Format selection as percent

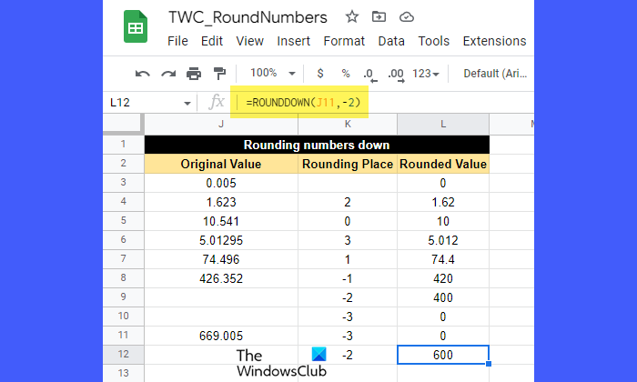345,74
